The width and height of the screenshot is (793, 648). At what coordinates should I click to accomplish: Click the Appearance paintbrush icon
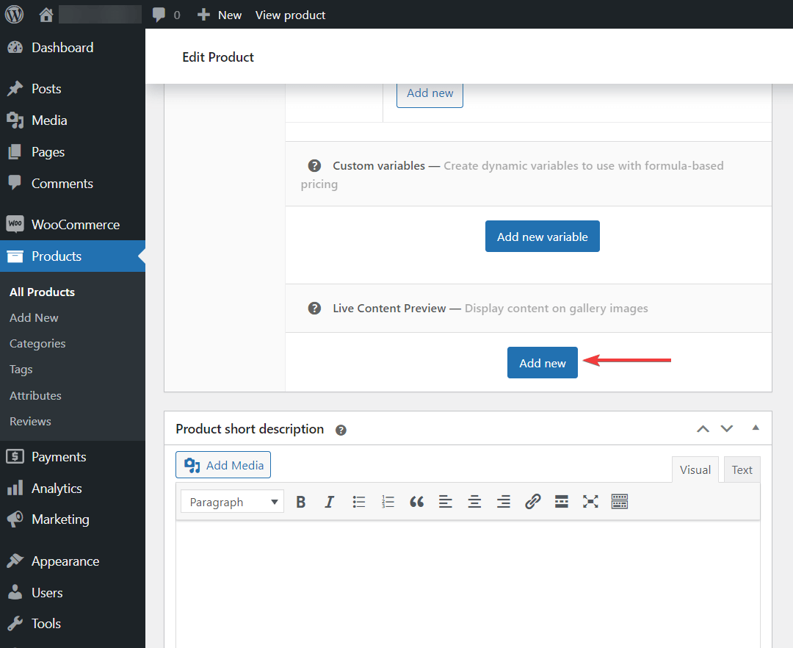click(x=15, y=561)
